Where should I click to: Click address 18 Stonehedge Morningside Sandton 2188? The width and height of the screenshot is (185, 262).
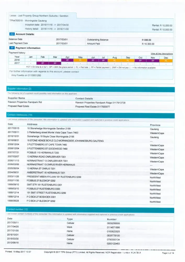49,129
